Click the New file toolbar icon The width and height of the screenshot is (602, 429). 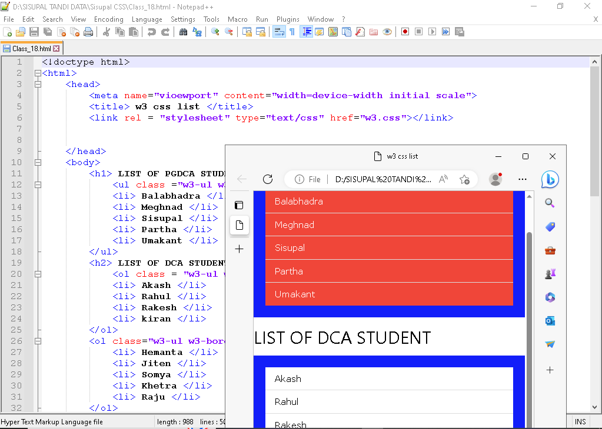pos(8,32)
